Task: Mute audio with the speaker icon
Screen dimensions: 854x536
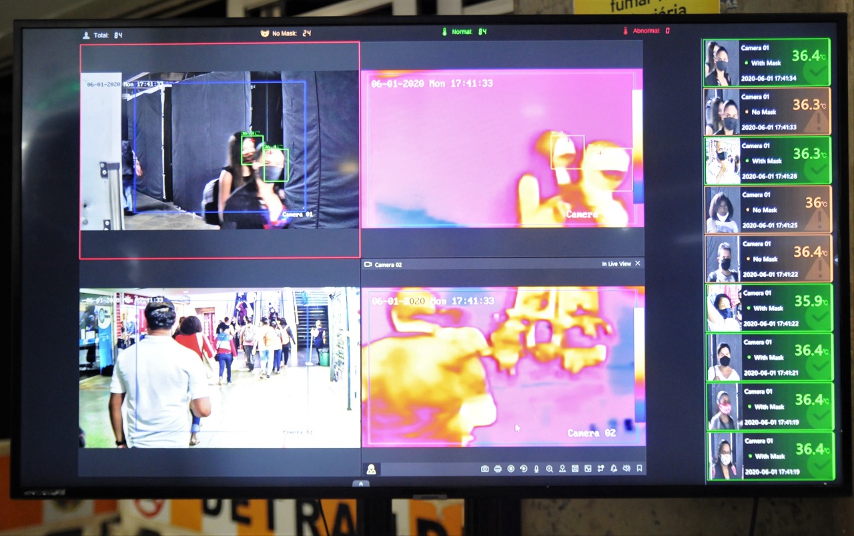Action: pos(626,469)
